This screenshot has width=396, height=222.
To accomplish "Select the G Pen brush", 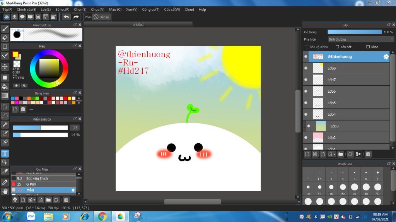I will tap(43, 185).
